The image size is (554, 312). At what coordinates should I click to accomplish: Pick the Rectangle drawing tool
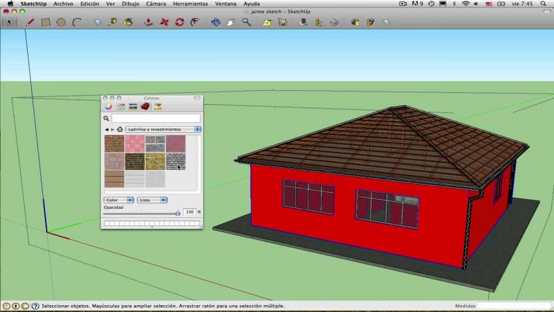[46, 22]
